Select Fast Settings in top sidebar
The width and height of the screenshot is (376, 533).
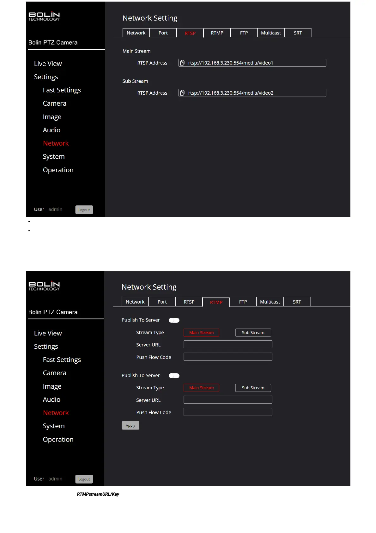pyautogui.click(x=62, y=90)
